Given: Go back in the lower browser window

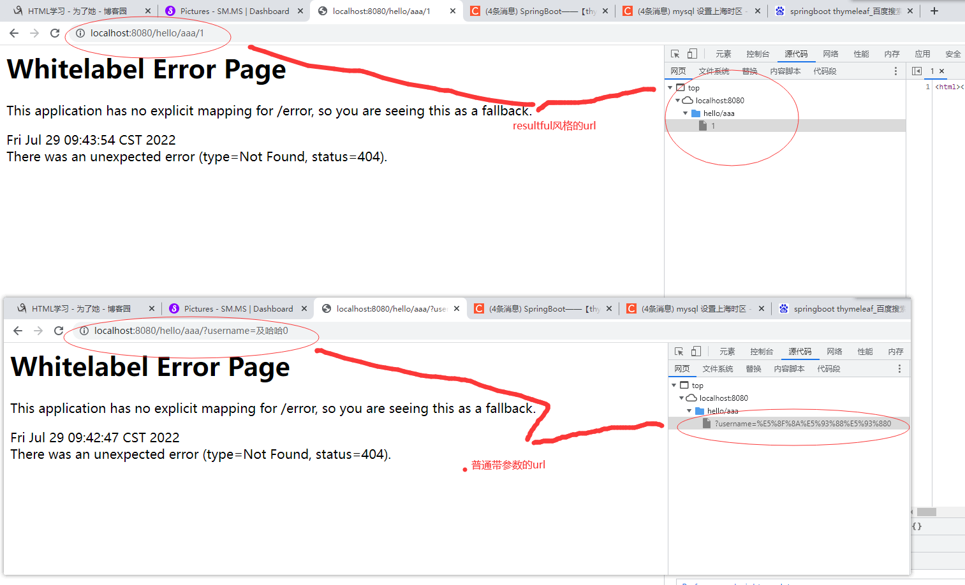Looking at the screenshot, I should coord(18,331).
